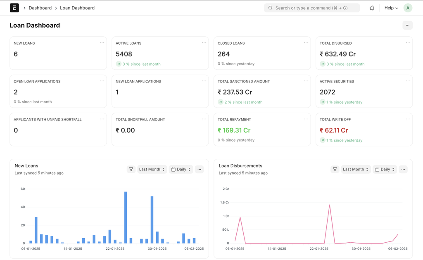Click the Loan Dashboard breadcrumb
Image resolution: width=423 pixels, height=260 pixels.
tap(77, 7)
